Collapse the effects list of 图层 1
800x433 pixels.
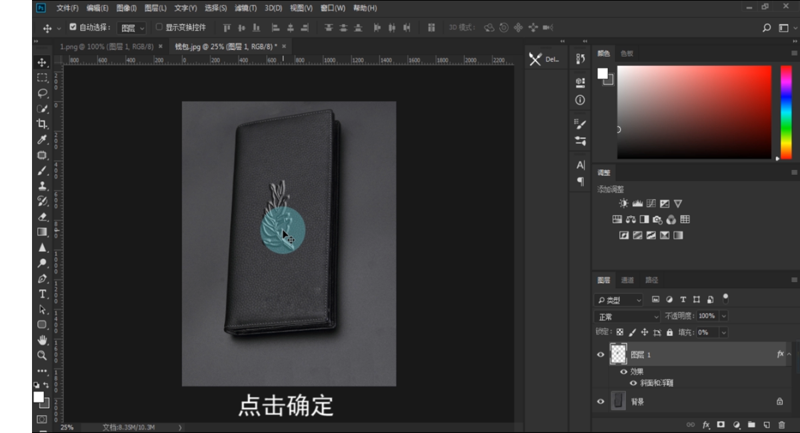pyautogui.click(x=789, y=354)
